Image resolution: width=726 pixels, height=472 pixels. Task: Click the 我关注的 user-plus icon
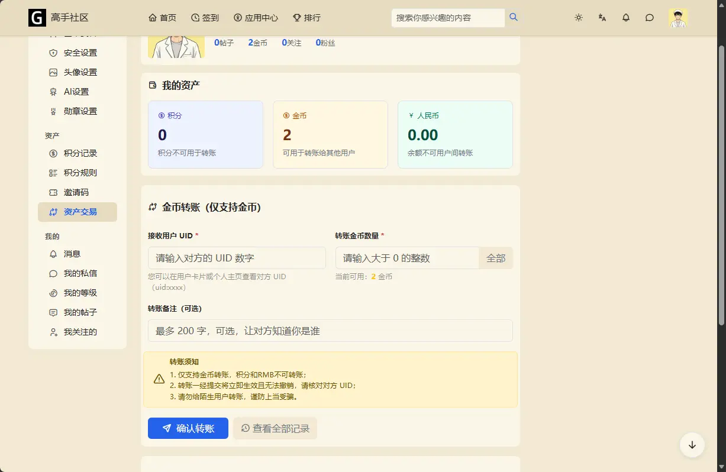tap(53, 332)
